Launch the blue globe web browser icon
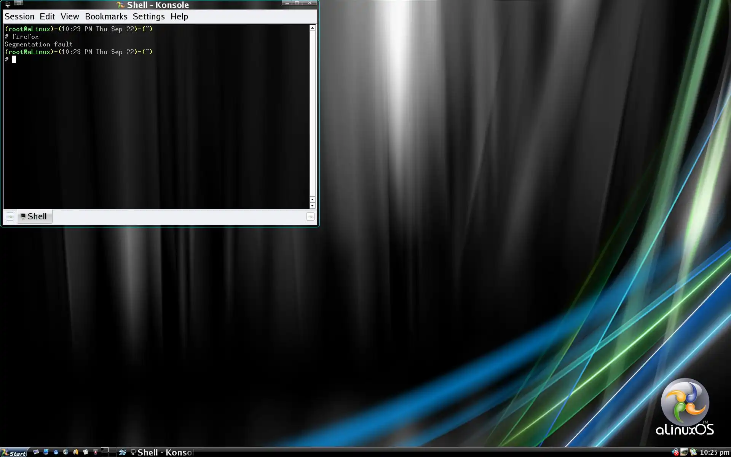The width and height of the screenshot is (731, 457). click(x=56, y=452)
